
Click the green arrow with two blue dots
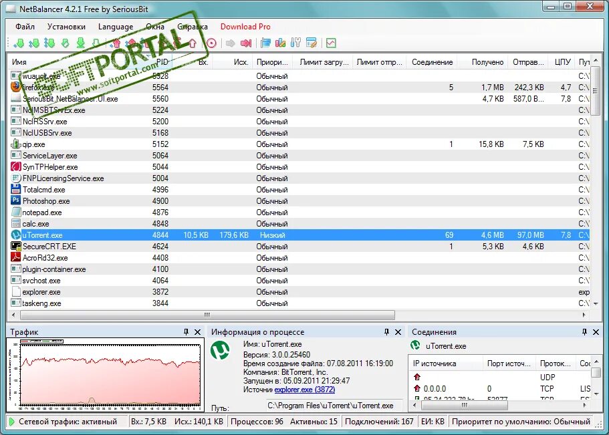34,43
